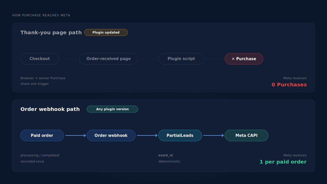The image size is (327, 184).
Task: Click Meta receives label above 1 per paid order
Action: (x=295, y=155)
